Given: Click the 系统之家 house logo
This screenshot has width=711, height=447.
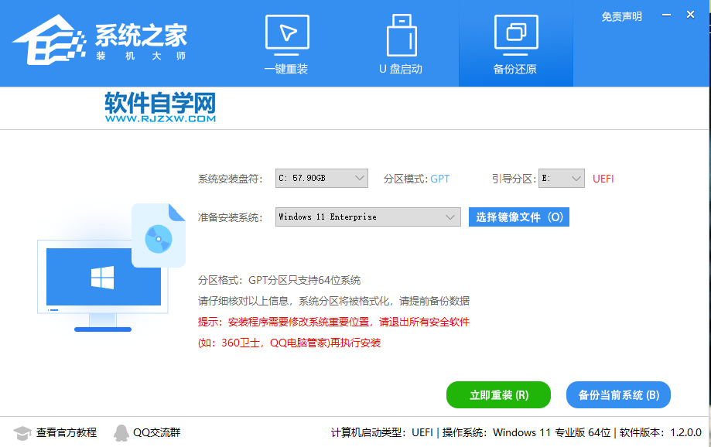Looking at the screenshot, I should tap(49, 39).
